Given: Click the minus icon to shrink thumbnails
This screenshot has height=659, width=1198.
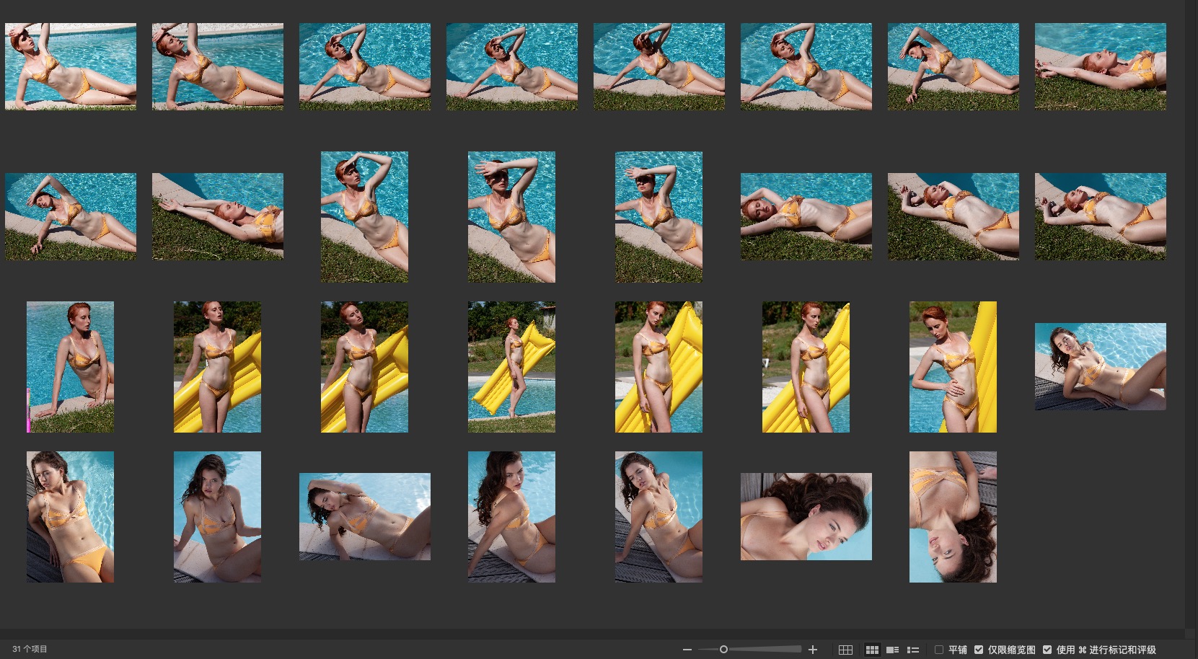Looking at the screenshot, I should pyautogui.click(x=687, y=650).
